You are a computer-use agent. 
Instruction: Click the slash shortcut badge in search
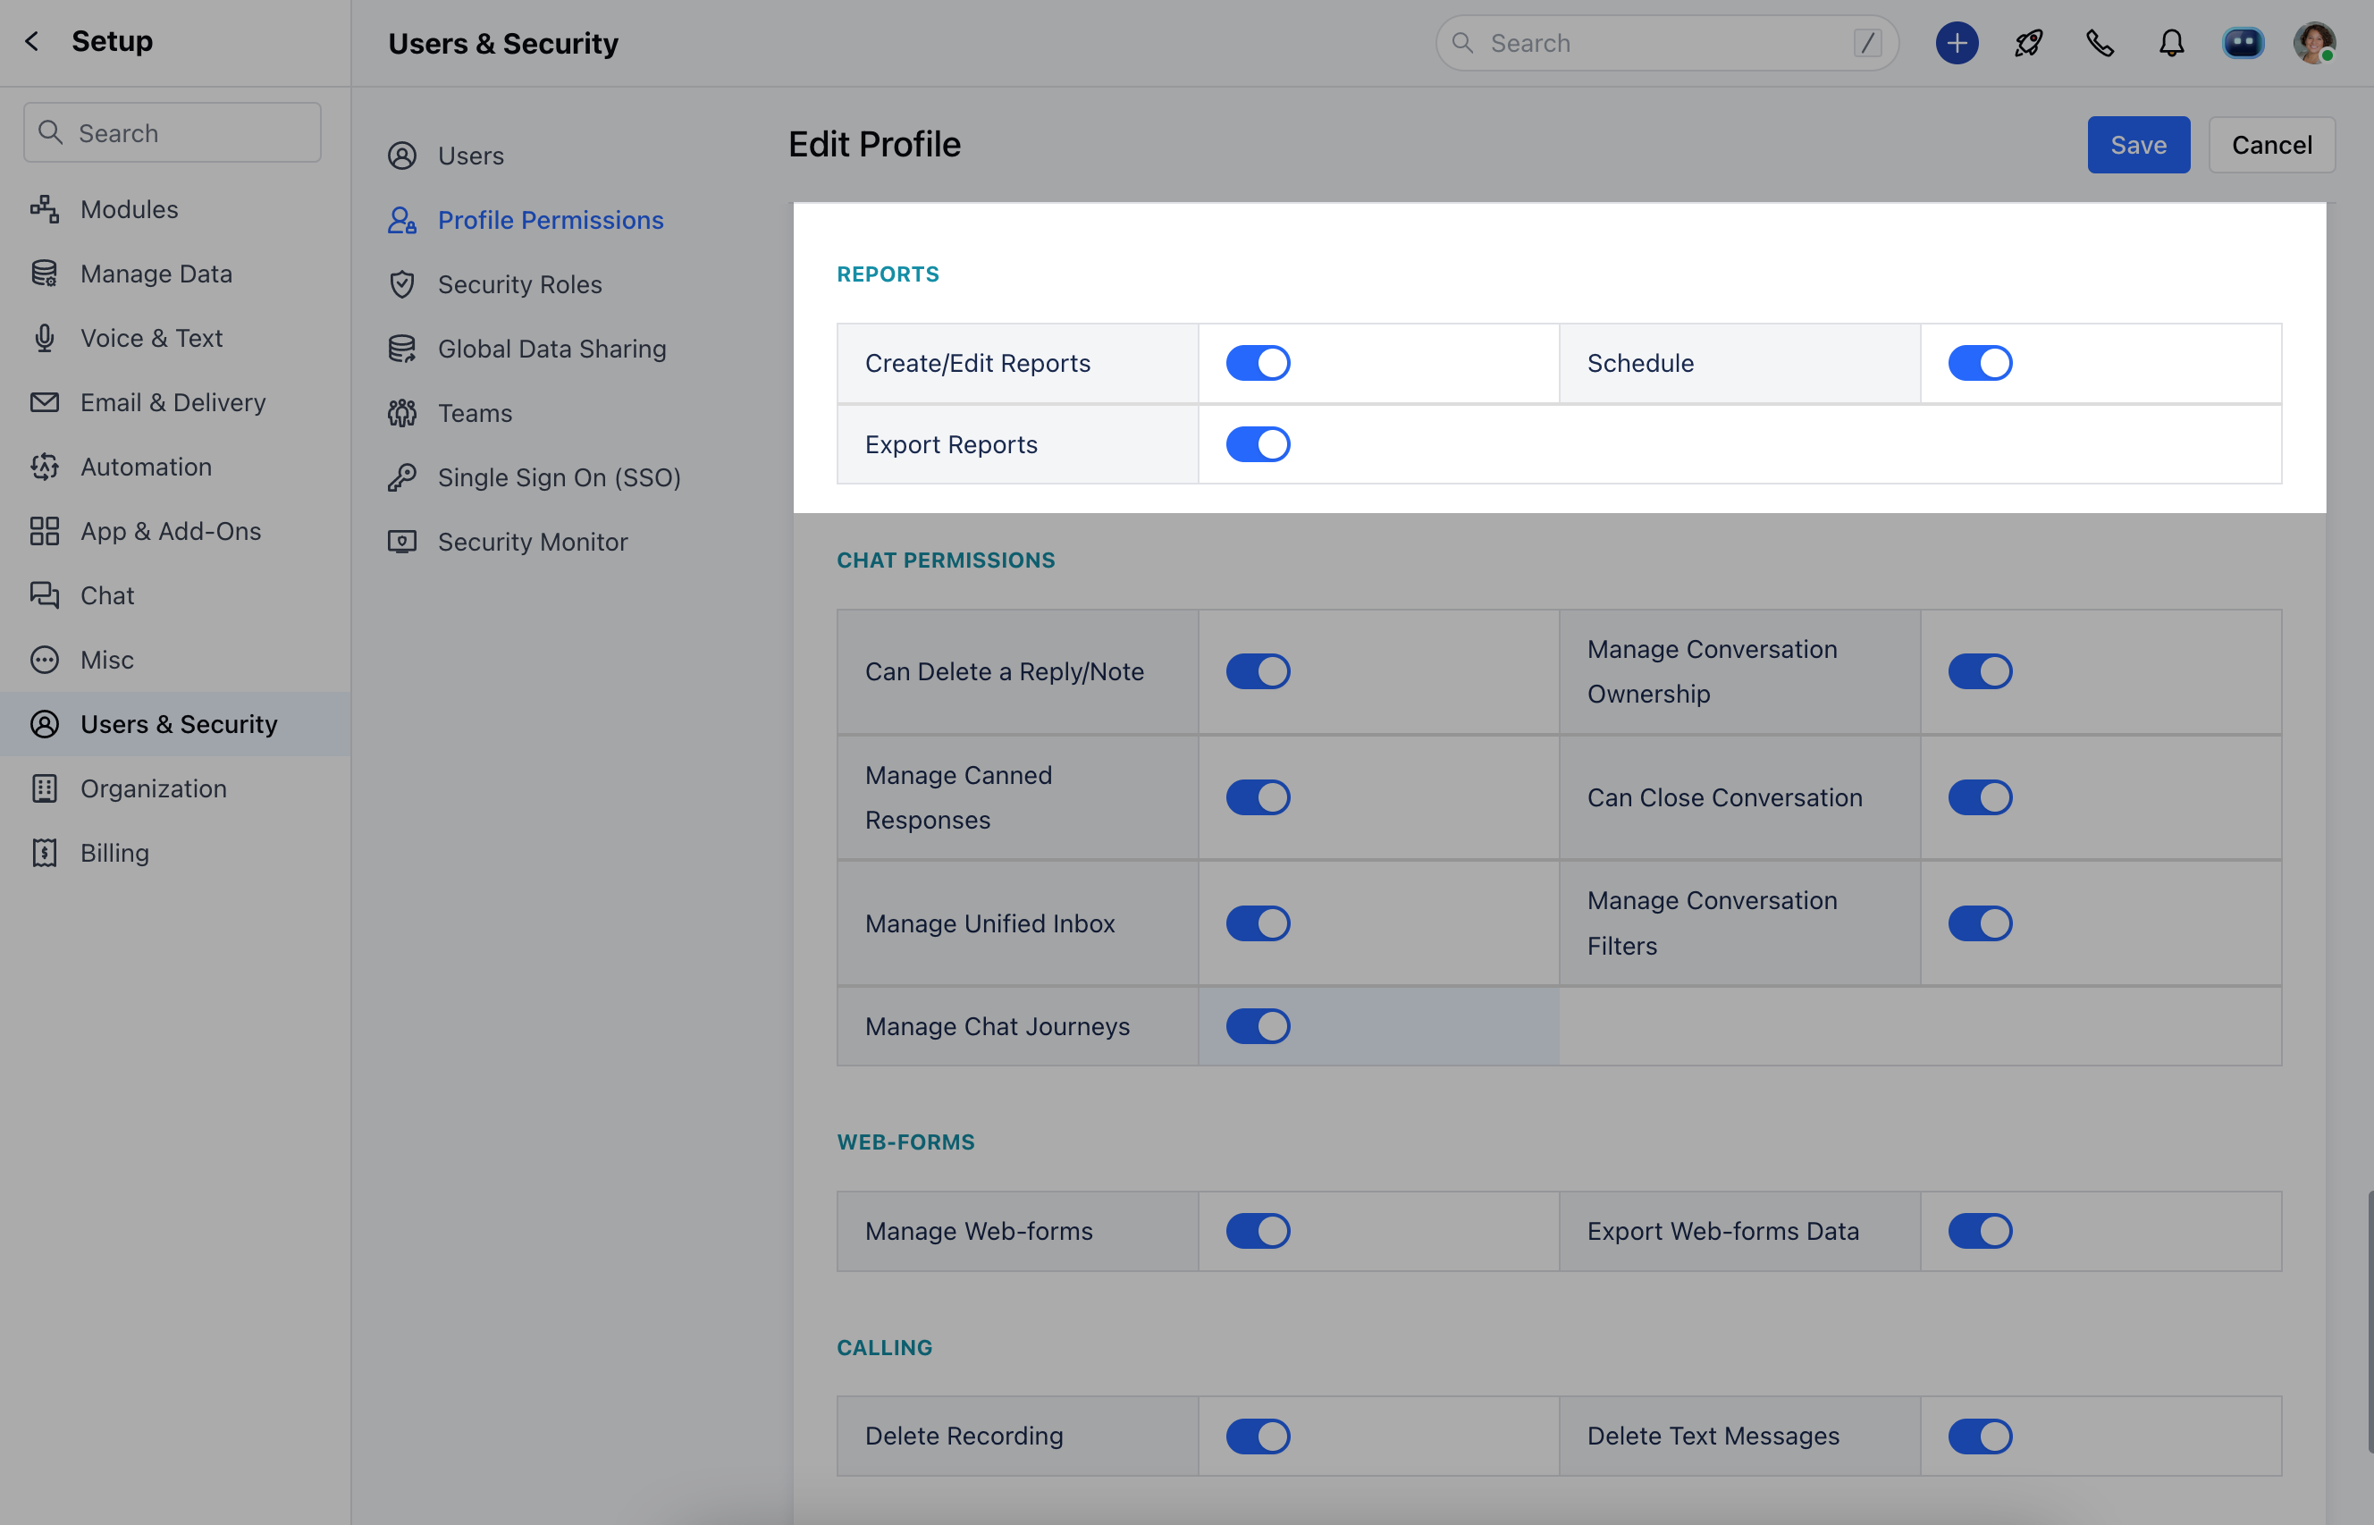(x=1867, y=43)
